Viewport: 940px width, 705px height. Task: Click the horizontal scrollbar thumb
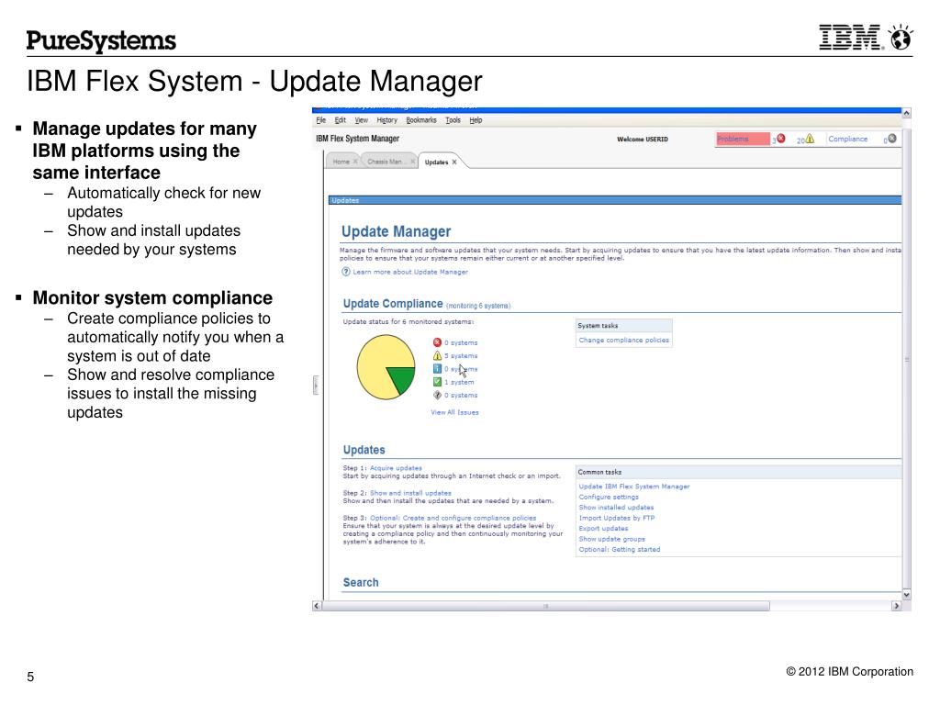coord(545,606)
